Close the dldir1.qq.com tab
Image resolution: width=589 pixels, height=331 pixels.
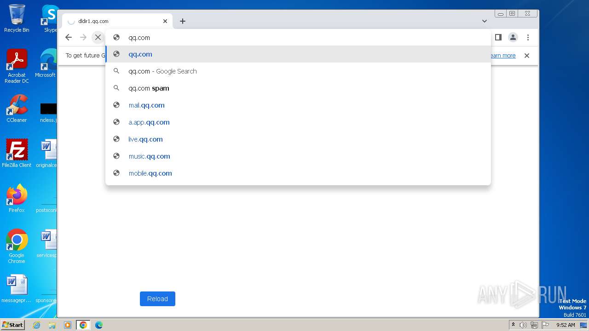point(165,21)
